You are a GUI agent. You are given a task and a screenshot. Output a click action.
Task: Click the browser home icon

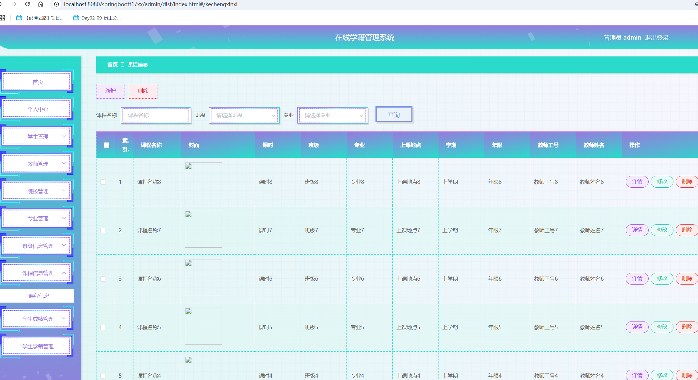(x=41, y=4)
